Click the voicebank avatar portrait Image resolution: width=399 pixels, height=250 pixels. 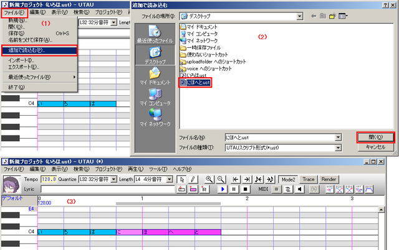click(x=11, y=185)
